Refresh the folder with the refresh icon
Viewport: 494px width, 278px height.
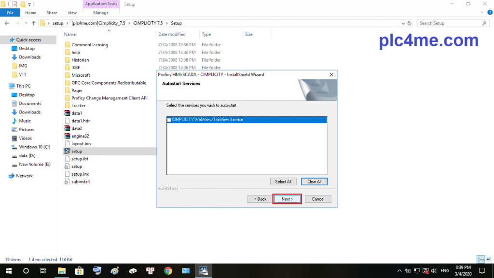(410, 23)
